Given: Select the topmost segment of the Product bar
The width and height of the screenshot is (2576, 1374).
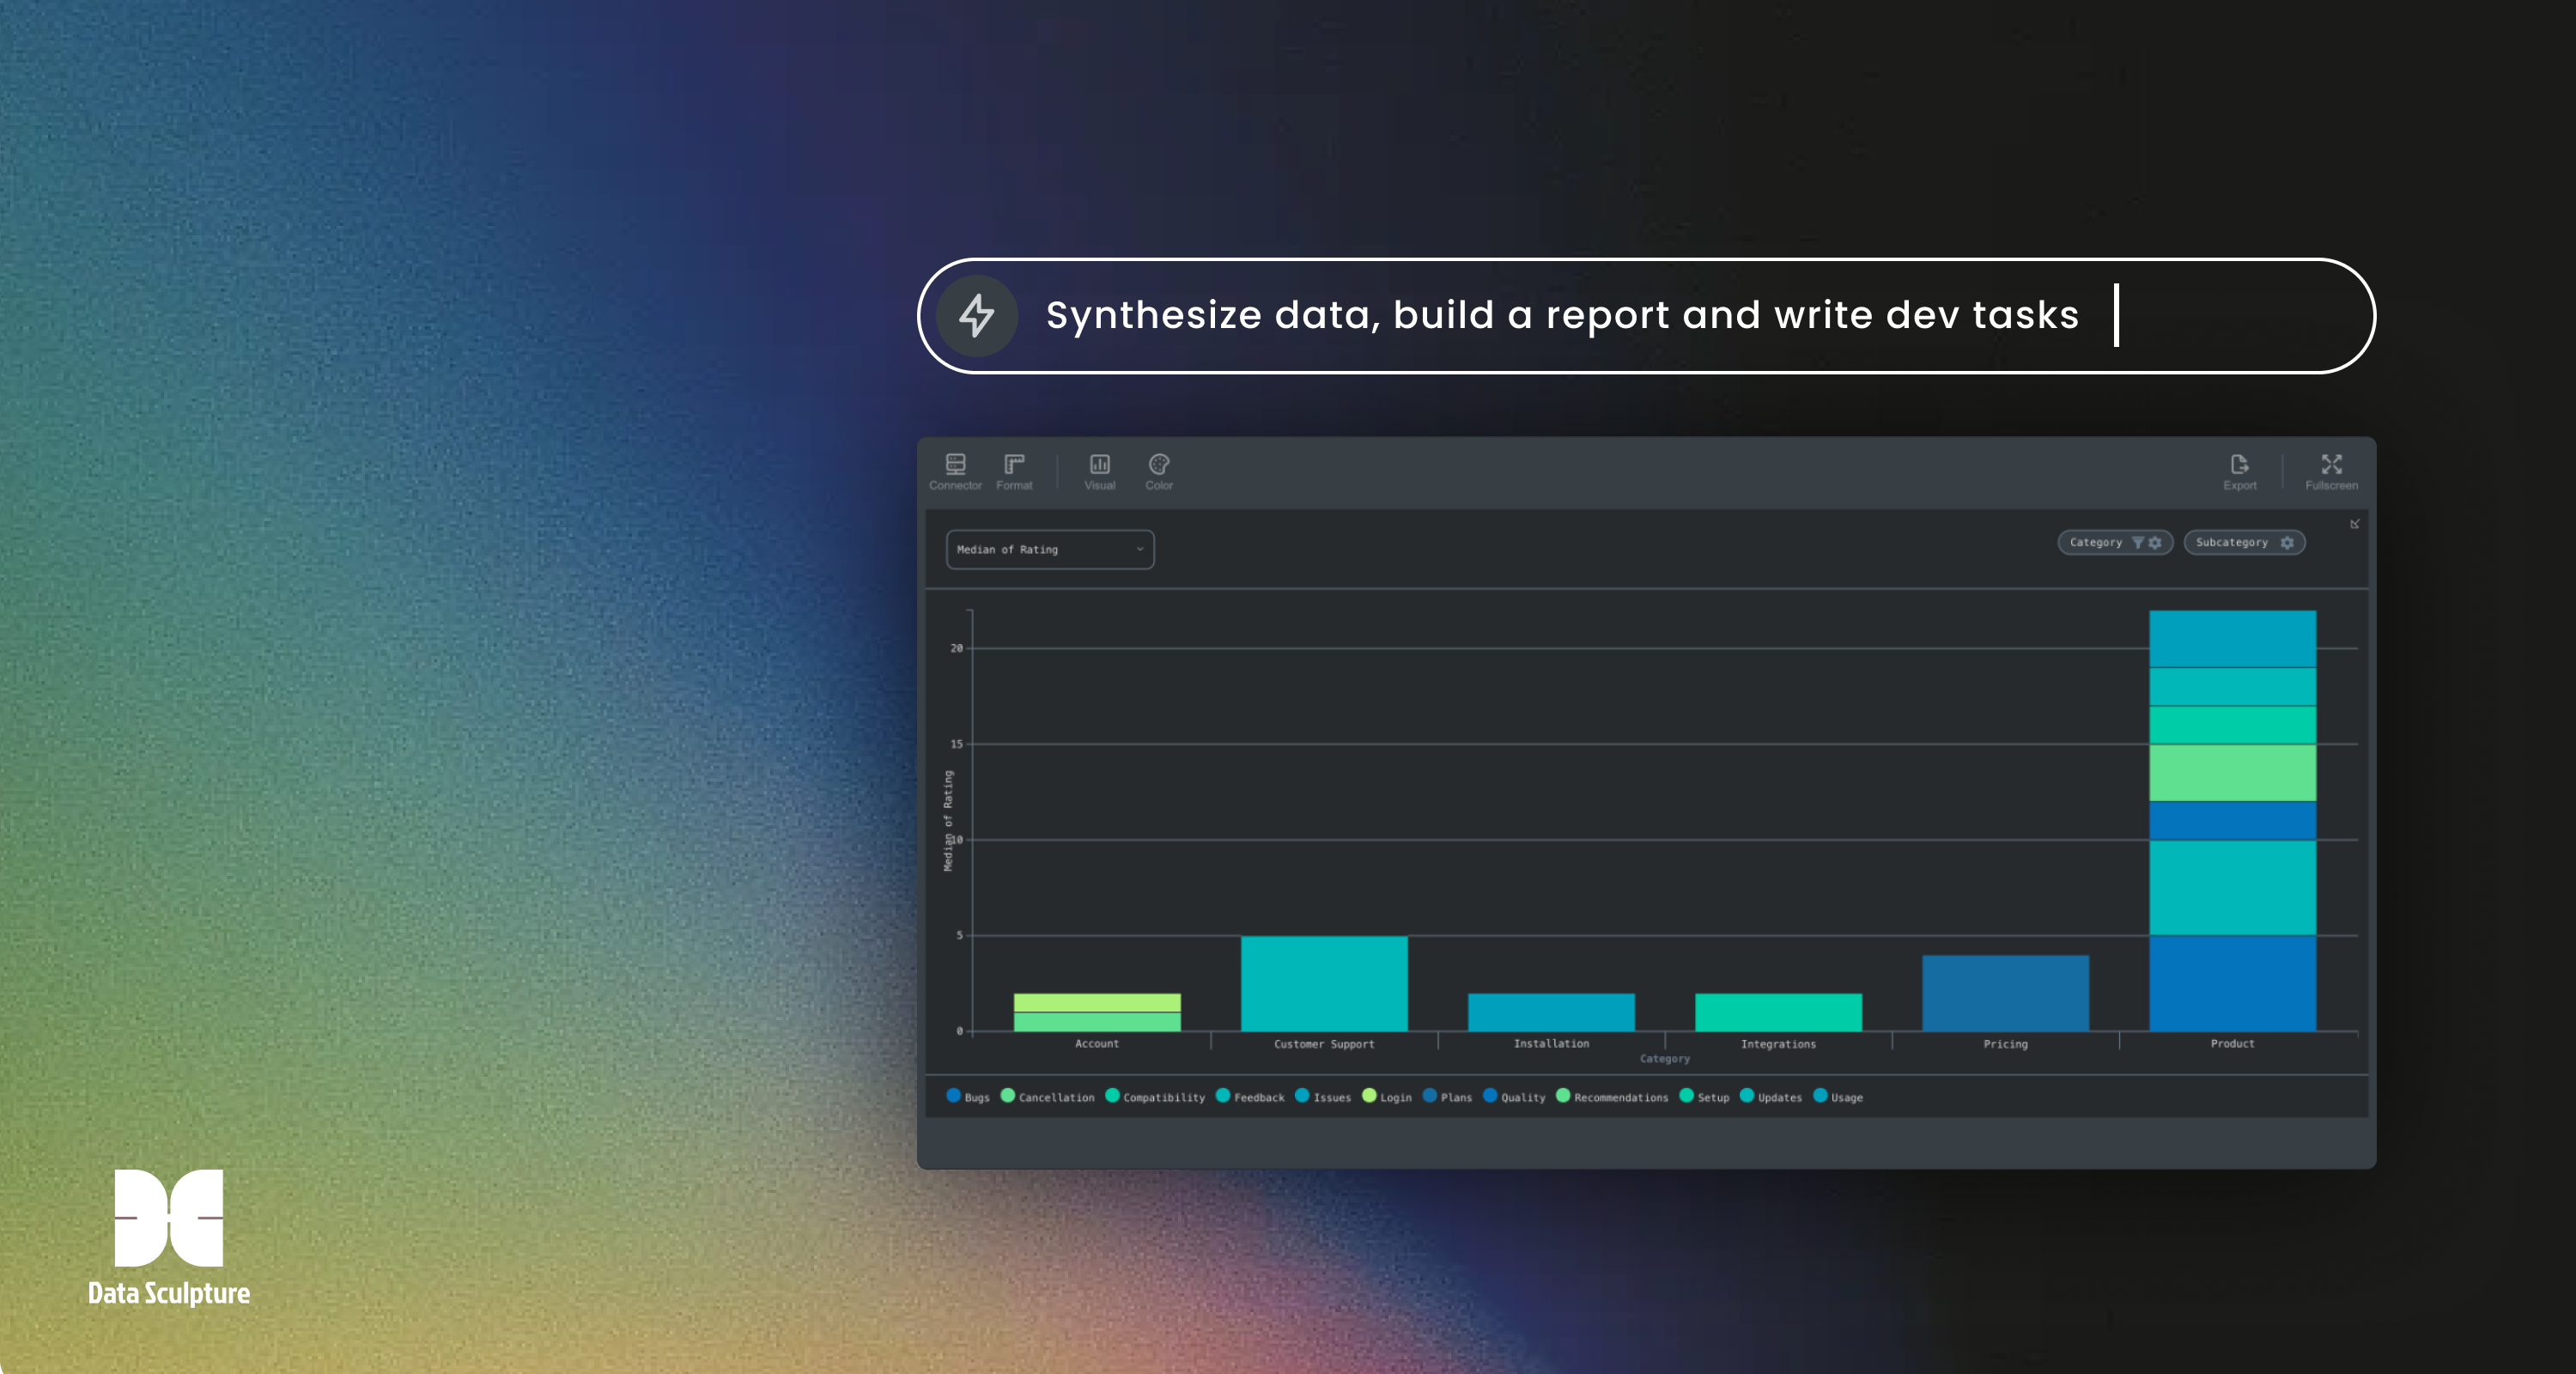Looking at the screenshot, I should coord(2232,639).
